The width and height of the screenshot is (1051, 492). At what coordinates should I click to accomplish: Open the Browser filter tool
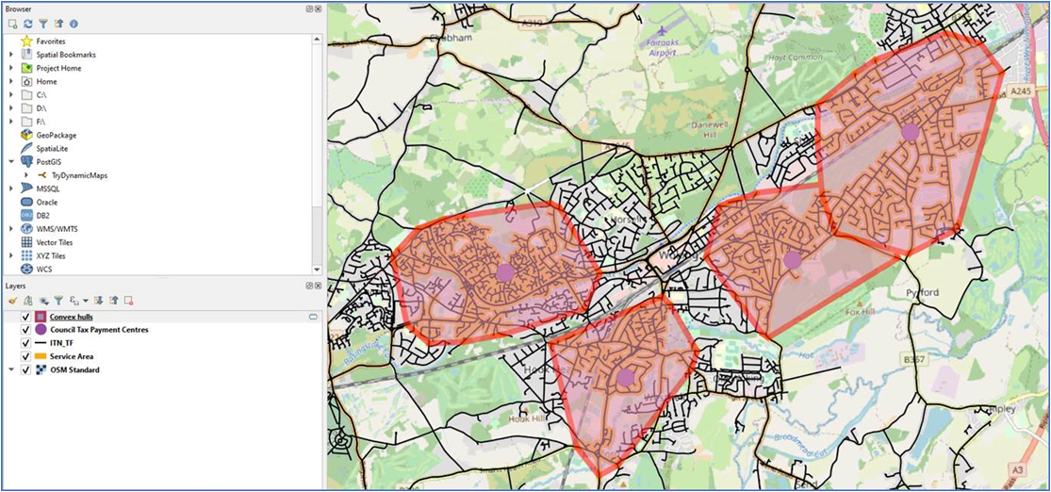click(x=43, y=23)
